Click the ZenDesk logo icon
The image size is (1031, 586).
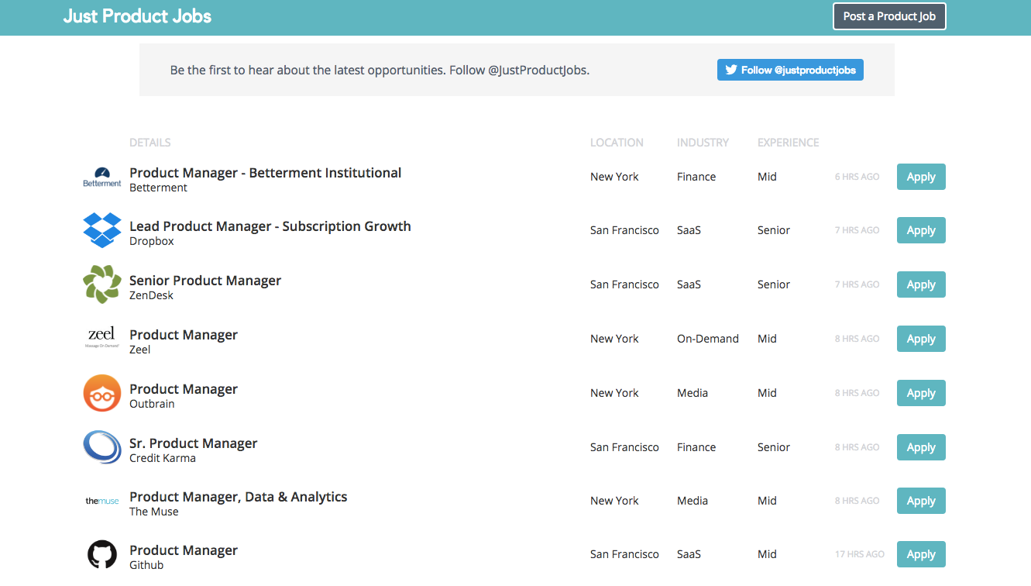point(102,284)
